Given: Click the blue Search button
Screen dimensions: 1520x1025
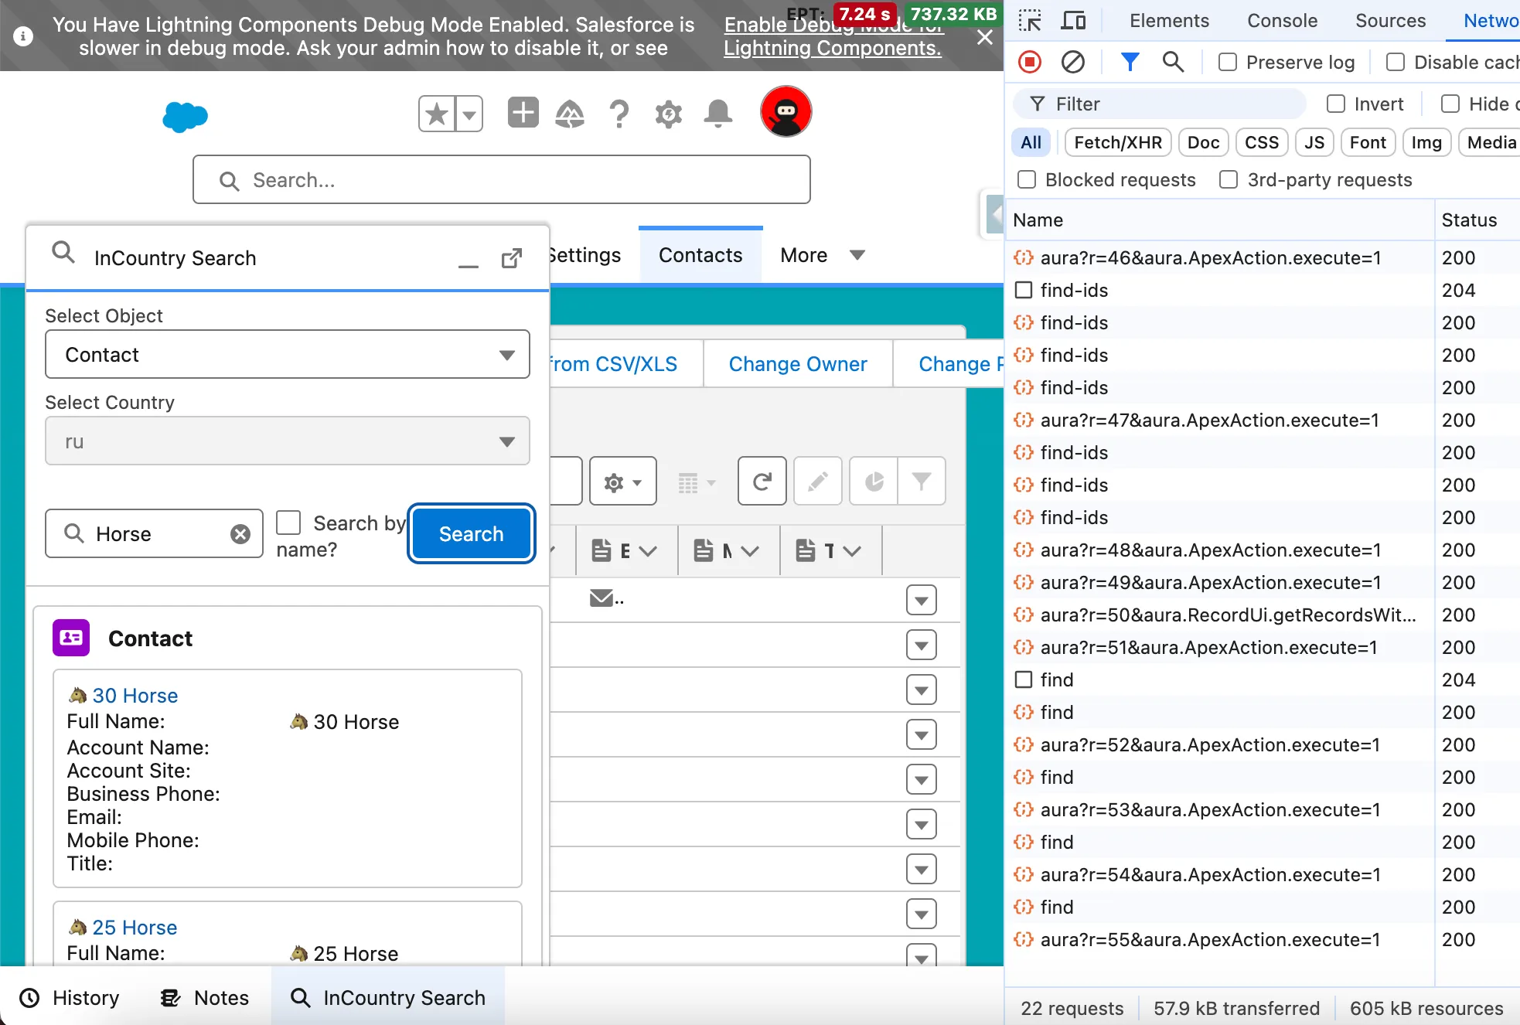Looking at the screenshot, I should (471, 534).
